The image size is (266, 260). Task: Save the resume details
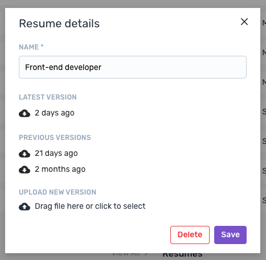pyautogui.click(x=230, y=235)
